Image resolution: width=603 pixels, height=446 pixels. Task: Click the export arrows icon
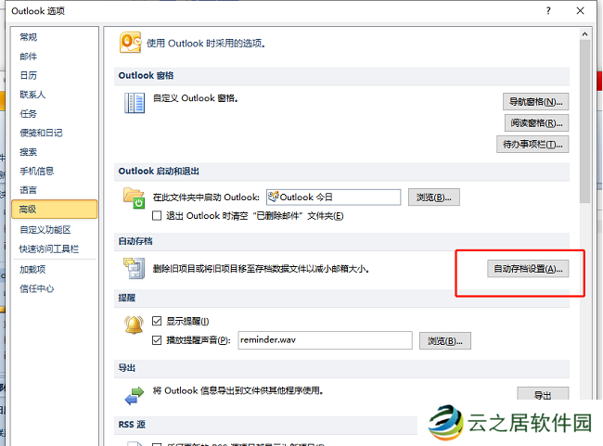click(135, 395)
